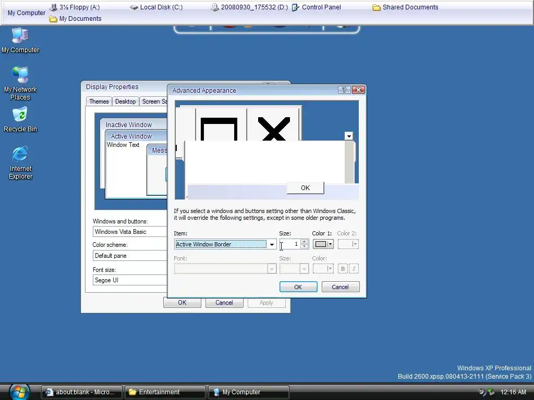Switch to My Computer taskbar button
534x400 pixels.
tap(249, 392)
